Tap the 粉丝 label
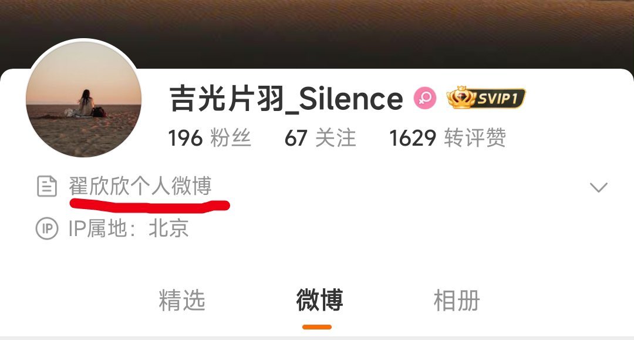The height and width of the screenshot is (340, 634). tap(231, 138)
